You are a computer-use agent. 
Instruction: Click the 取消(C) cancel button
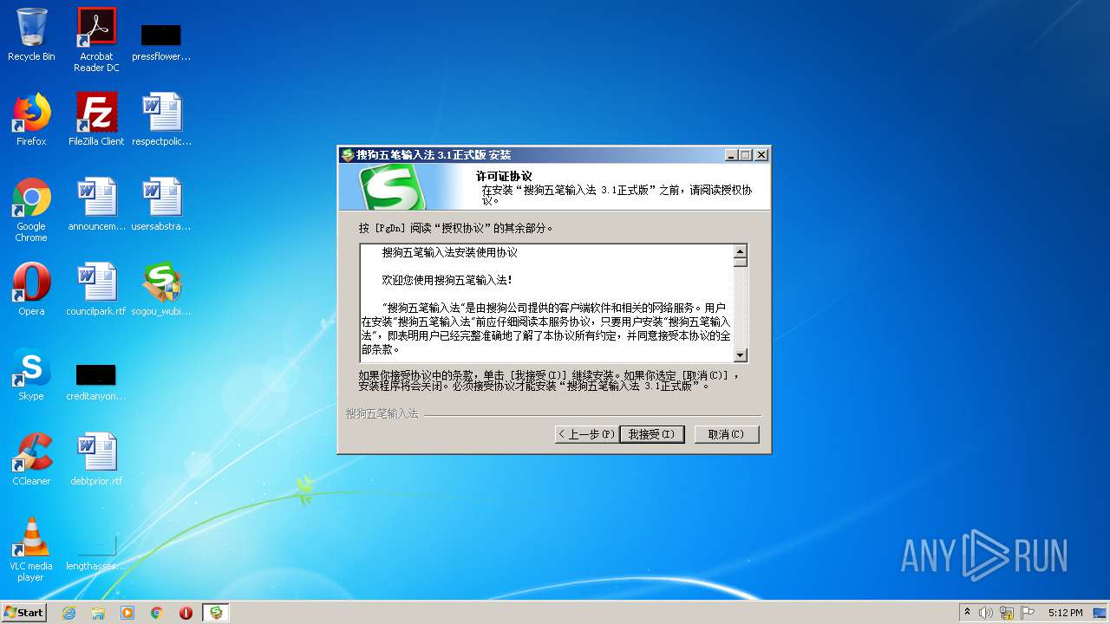tap(727, 434)
